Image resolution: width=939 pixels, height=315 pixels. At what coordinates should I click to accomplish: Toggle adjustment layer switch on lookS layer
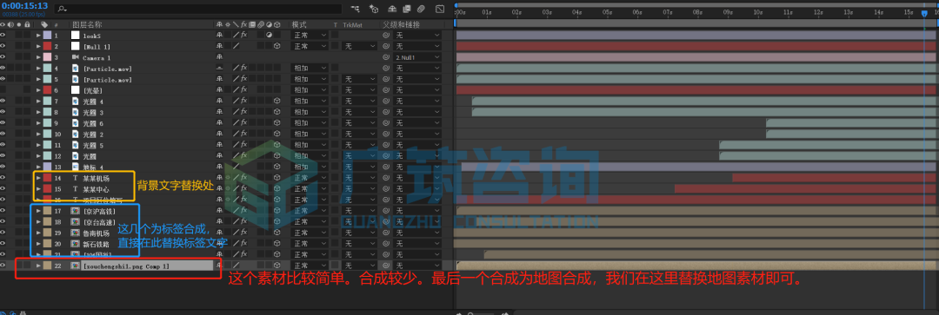pyautogui.click(x=269, y=36)
